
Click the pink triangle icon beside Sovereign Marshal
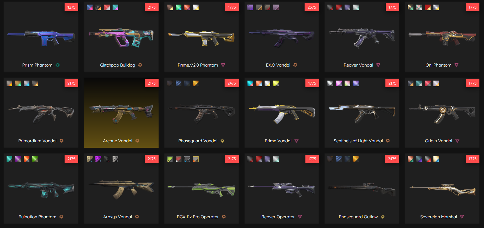point(462,217)
